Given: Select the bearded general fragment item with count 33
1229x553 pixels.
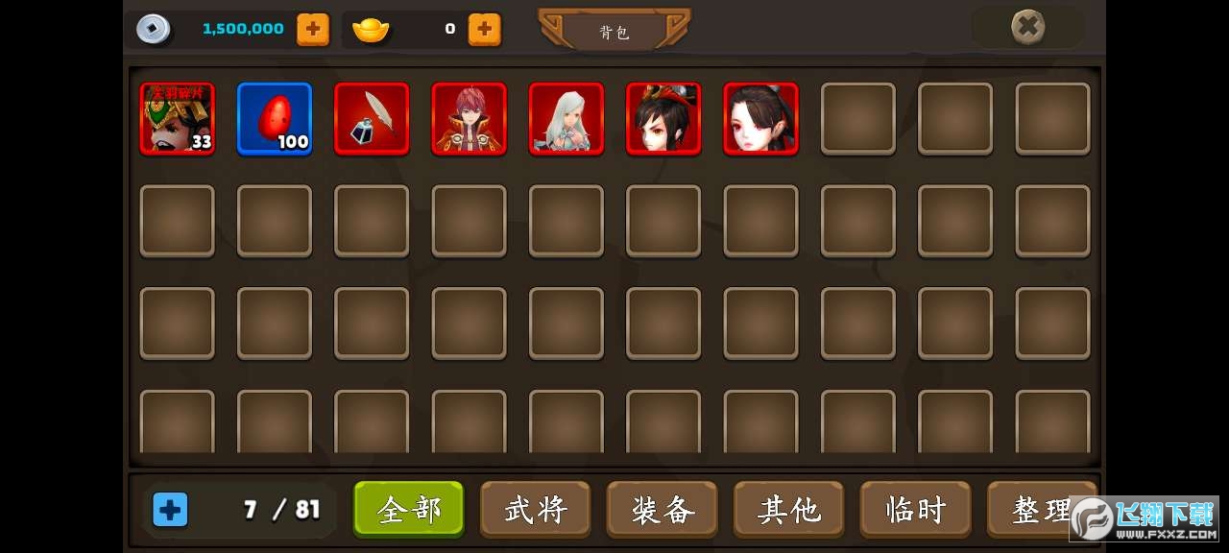Looking at the screenshot, I should tap(178, 118).
